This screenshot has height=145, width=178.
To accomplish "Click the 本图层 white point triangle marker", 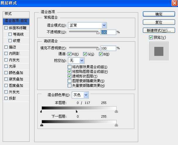I will click(116, 111).
